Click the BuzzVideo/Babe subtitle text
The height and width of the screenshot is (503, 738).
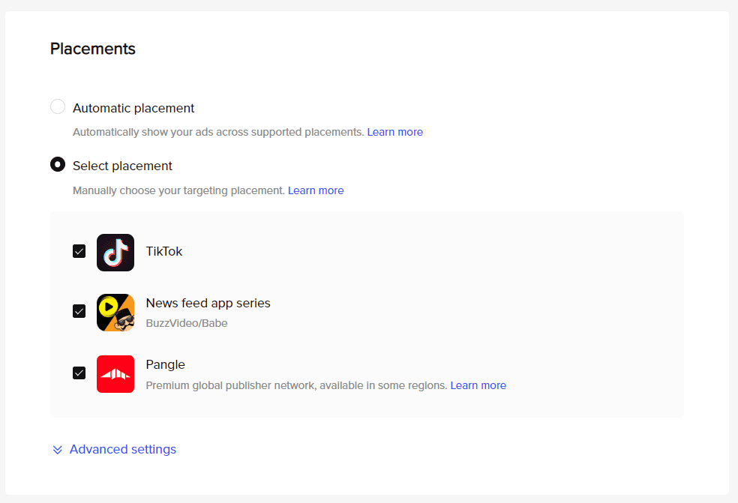tap(187, 323)
